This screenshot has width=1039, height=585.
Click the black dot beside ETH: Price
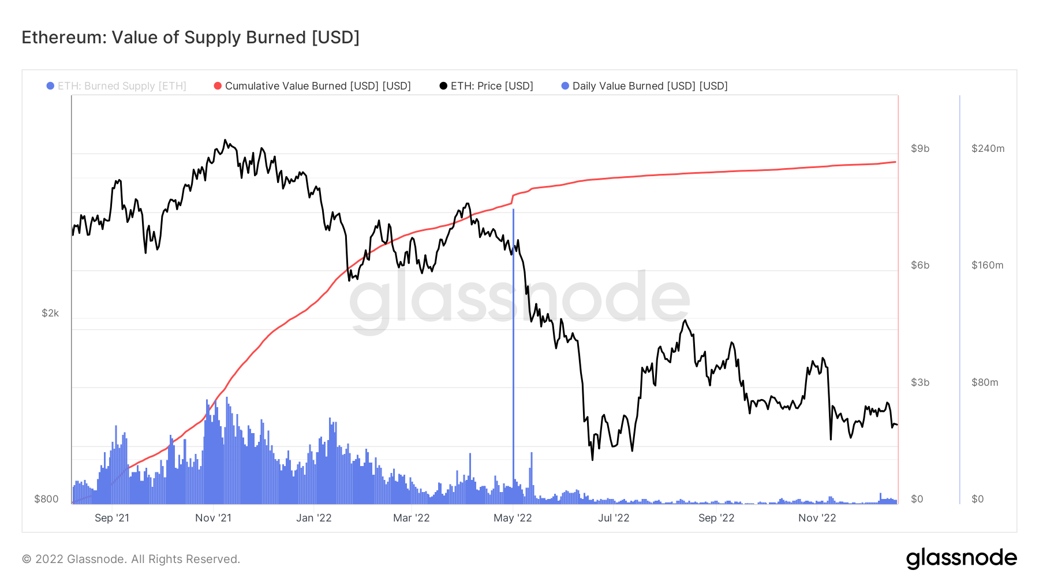coord(443,86)
